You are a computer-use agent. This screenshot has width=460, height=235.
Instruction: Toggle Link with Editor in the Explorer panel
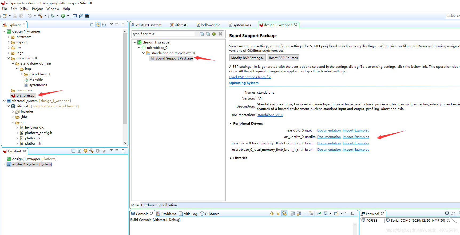98,25
